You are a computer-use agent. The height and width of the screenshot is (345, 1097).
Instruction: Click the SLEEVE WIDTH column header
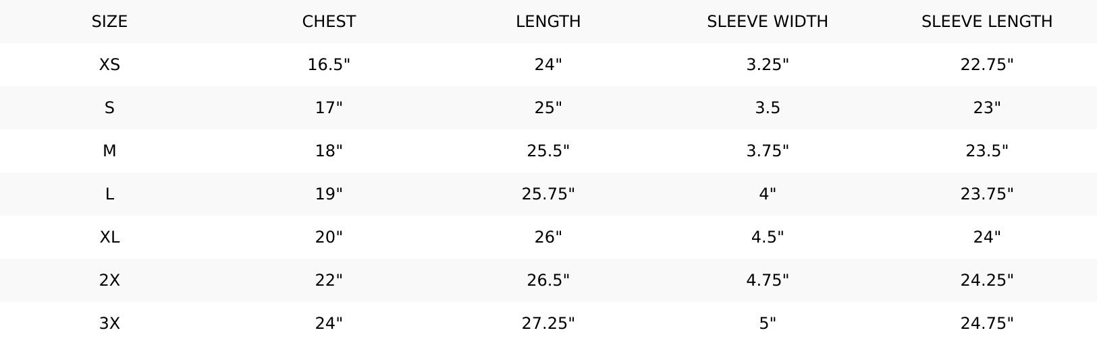768,22
